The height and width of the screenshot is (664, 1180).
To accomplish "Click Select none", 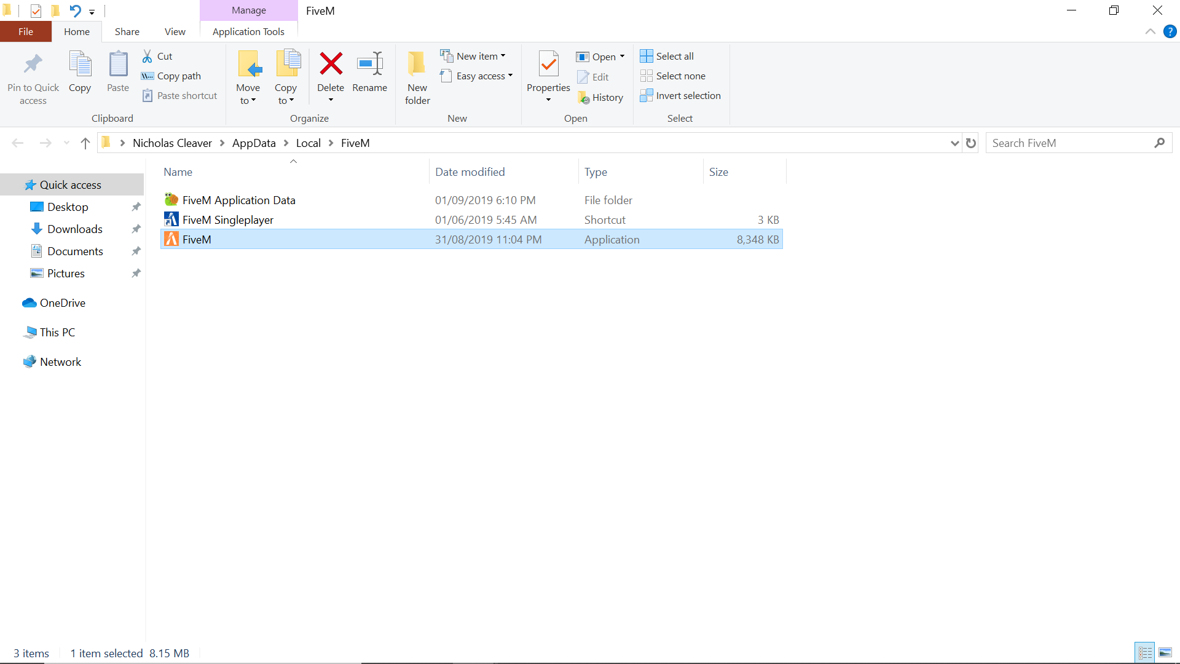I will 673,76.
